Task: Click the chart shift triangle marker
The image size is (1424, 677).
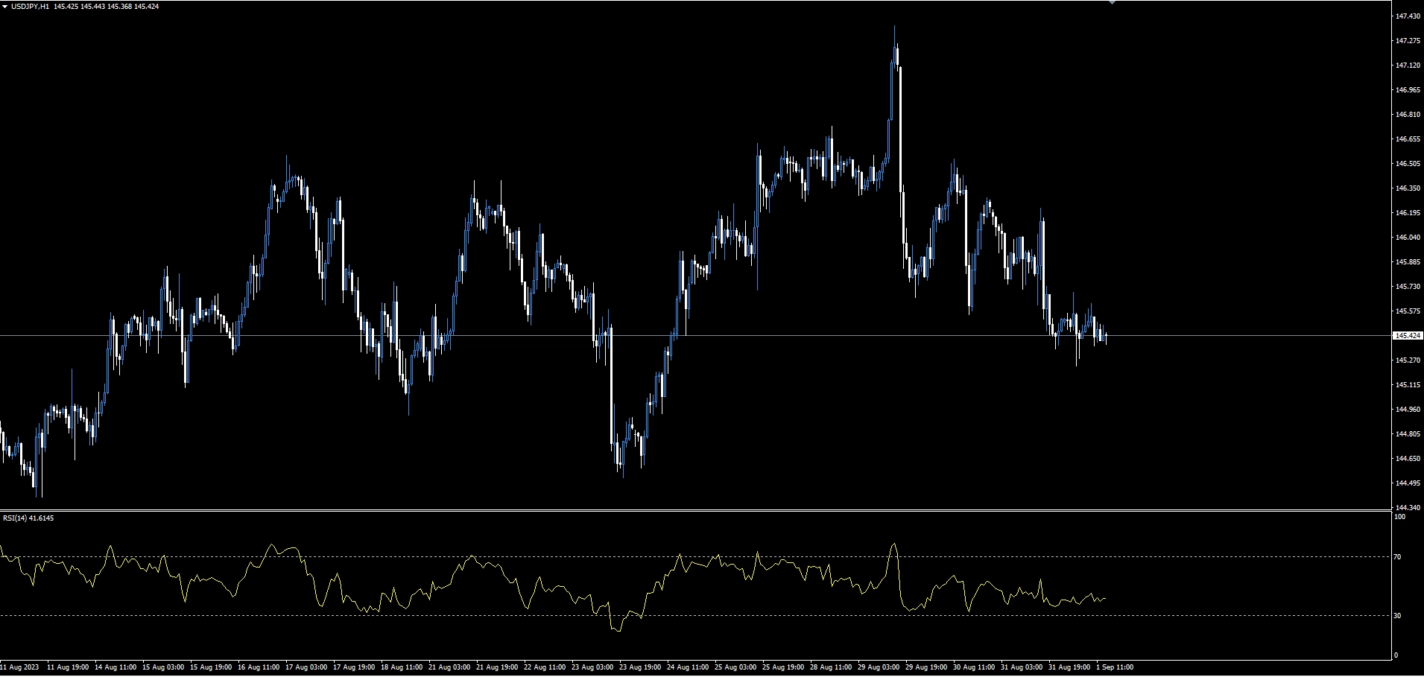Action: coord(1112,2)
